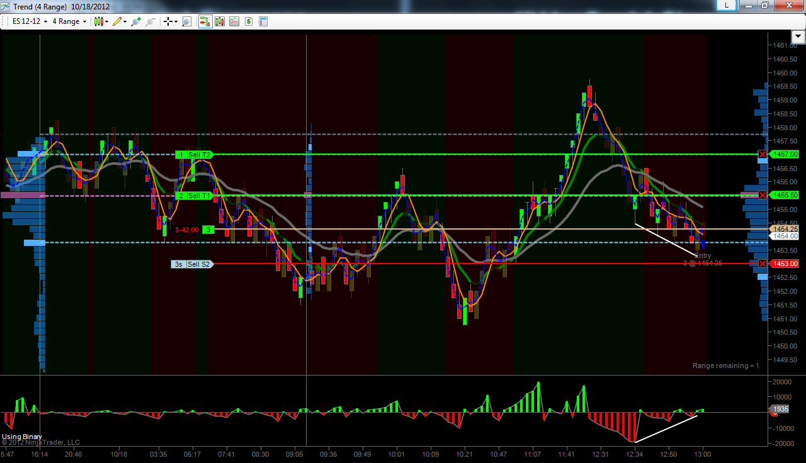The image size is (806, 463).
Task: Click the 09:35 time axis label
Action: 328,454
